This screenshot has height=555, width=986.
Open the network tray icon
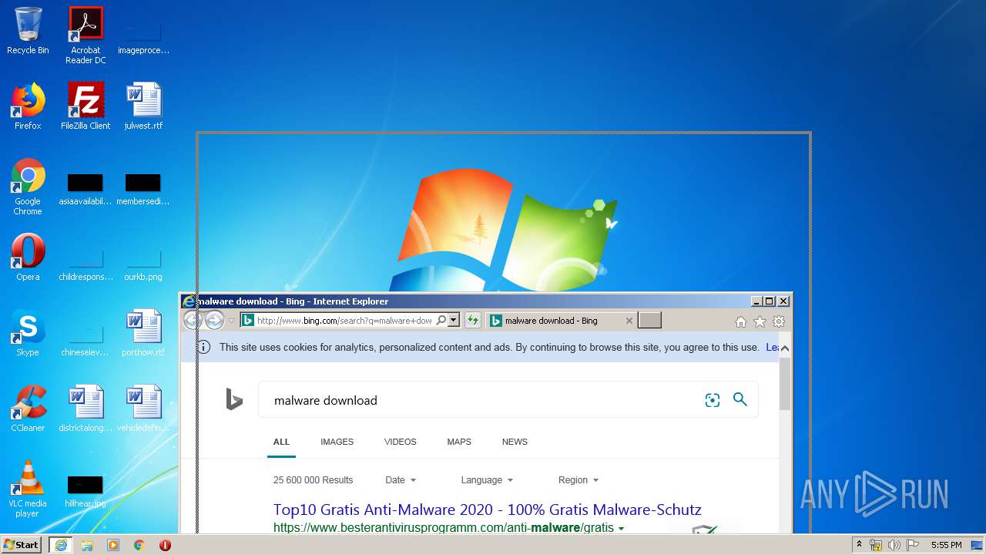876,545
